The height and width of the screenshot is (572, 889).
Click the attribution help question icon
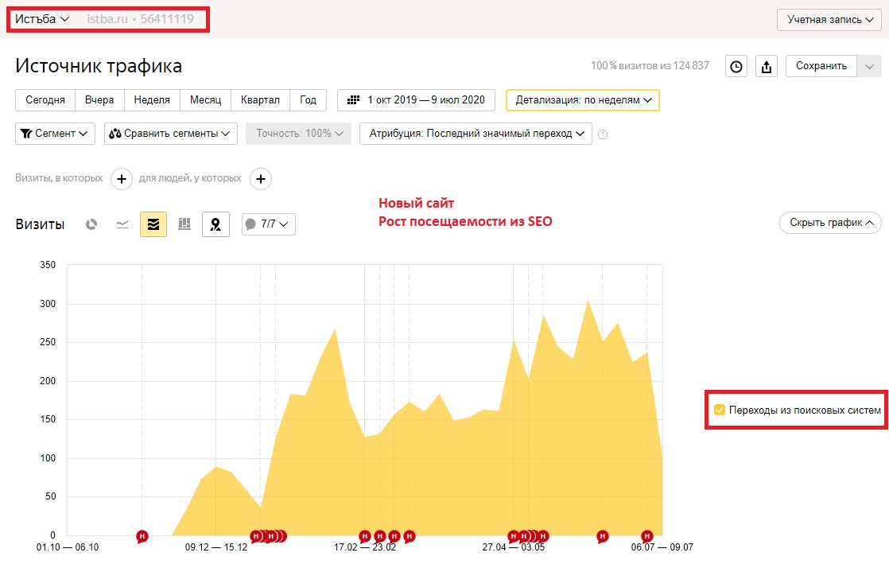coord(603,134)
